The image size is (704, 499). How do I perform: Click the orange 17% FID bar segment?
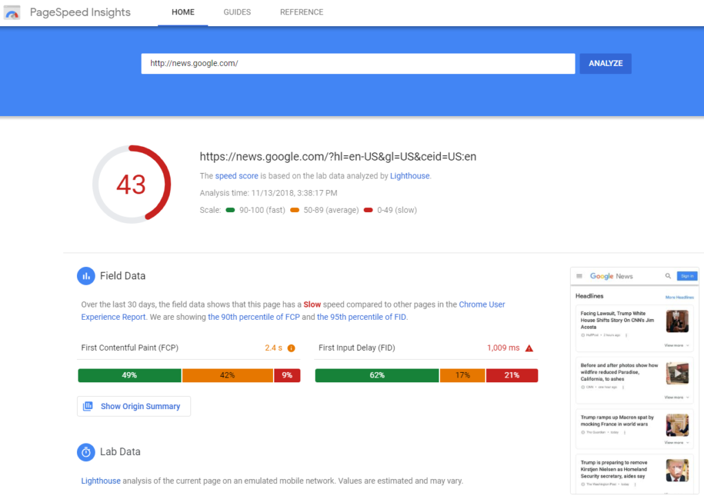click(x=463, y=375)
